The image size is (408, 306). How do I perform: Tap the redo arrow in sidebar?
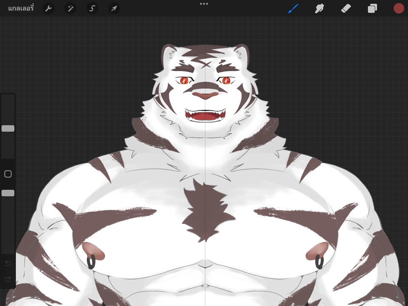[8, 279]
